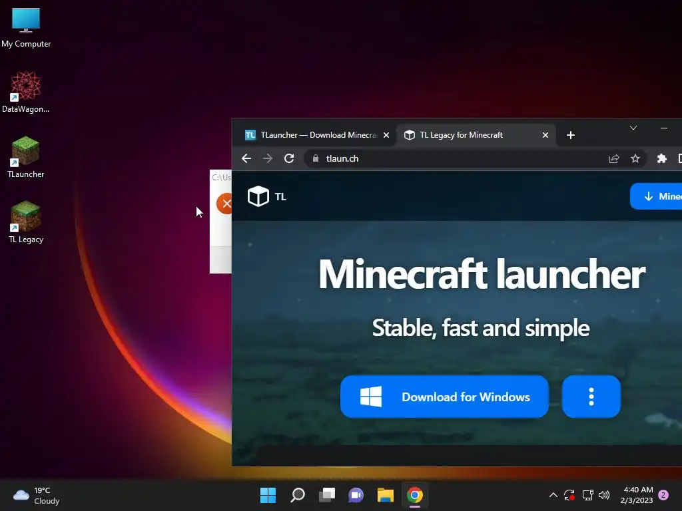The width and height of the screenshot is (682, 511).
Task: Open the clock showing 4:40 AM
Action: [637, 495]
